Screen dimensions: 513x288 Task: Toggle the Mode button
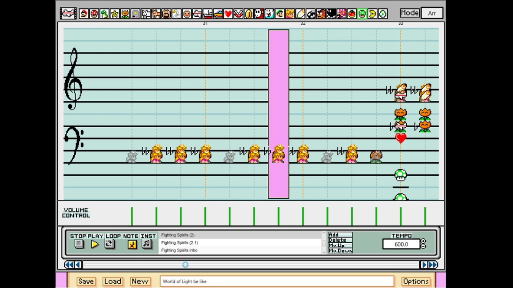[410, 13]
